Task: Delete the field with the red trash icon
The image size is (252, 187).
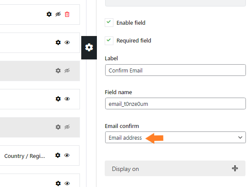Action: 67,14
